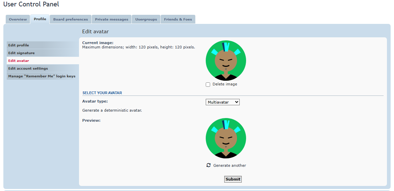394x191 pixels.
Task: Select the Profile tab
Action: [x=40, y=19]
